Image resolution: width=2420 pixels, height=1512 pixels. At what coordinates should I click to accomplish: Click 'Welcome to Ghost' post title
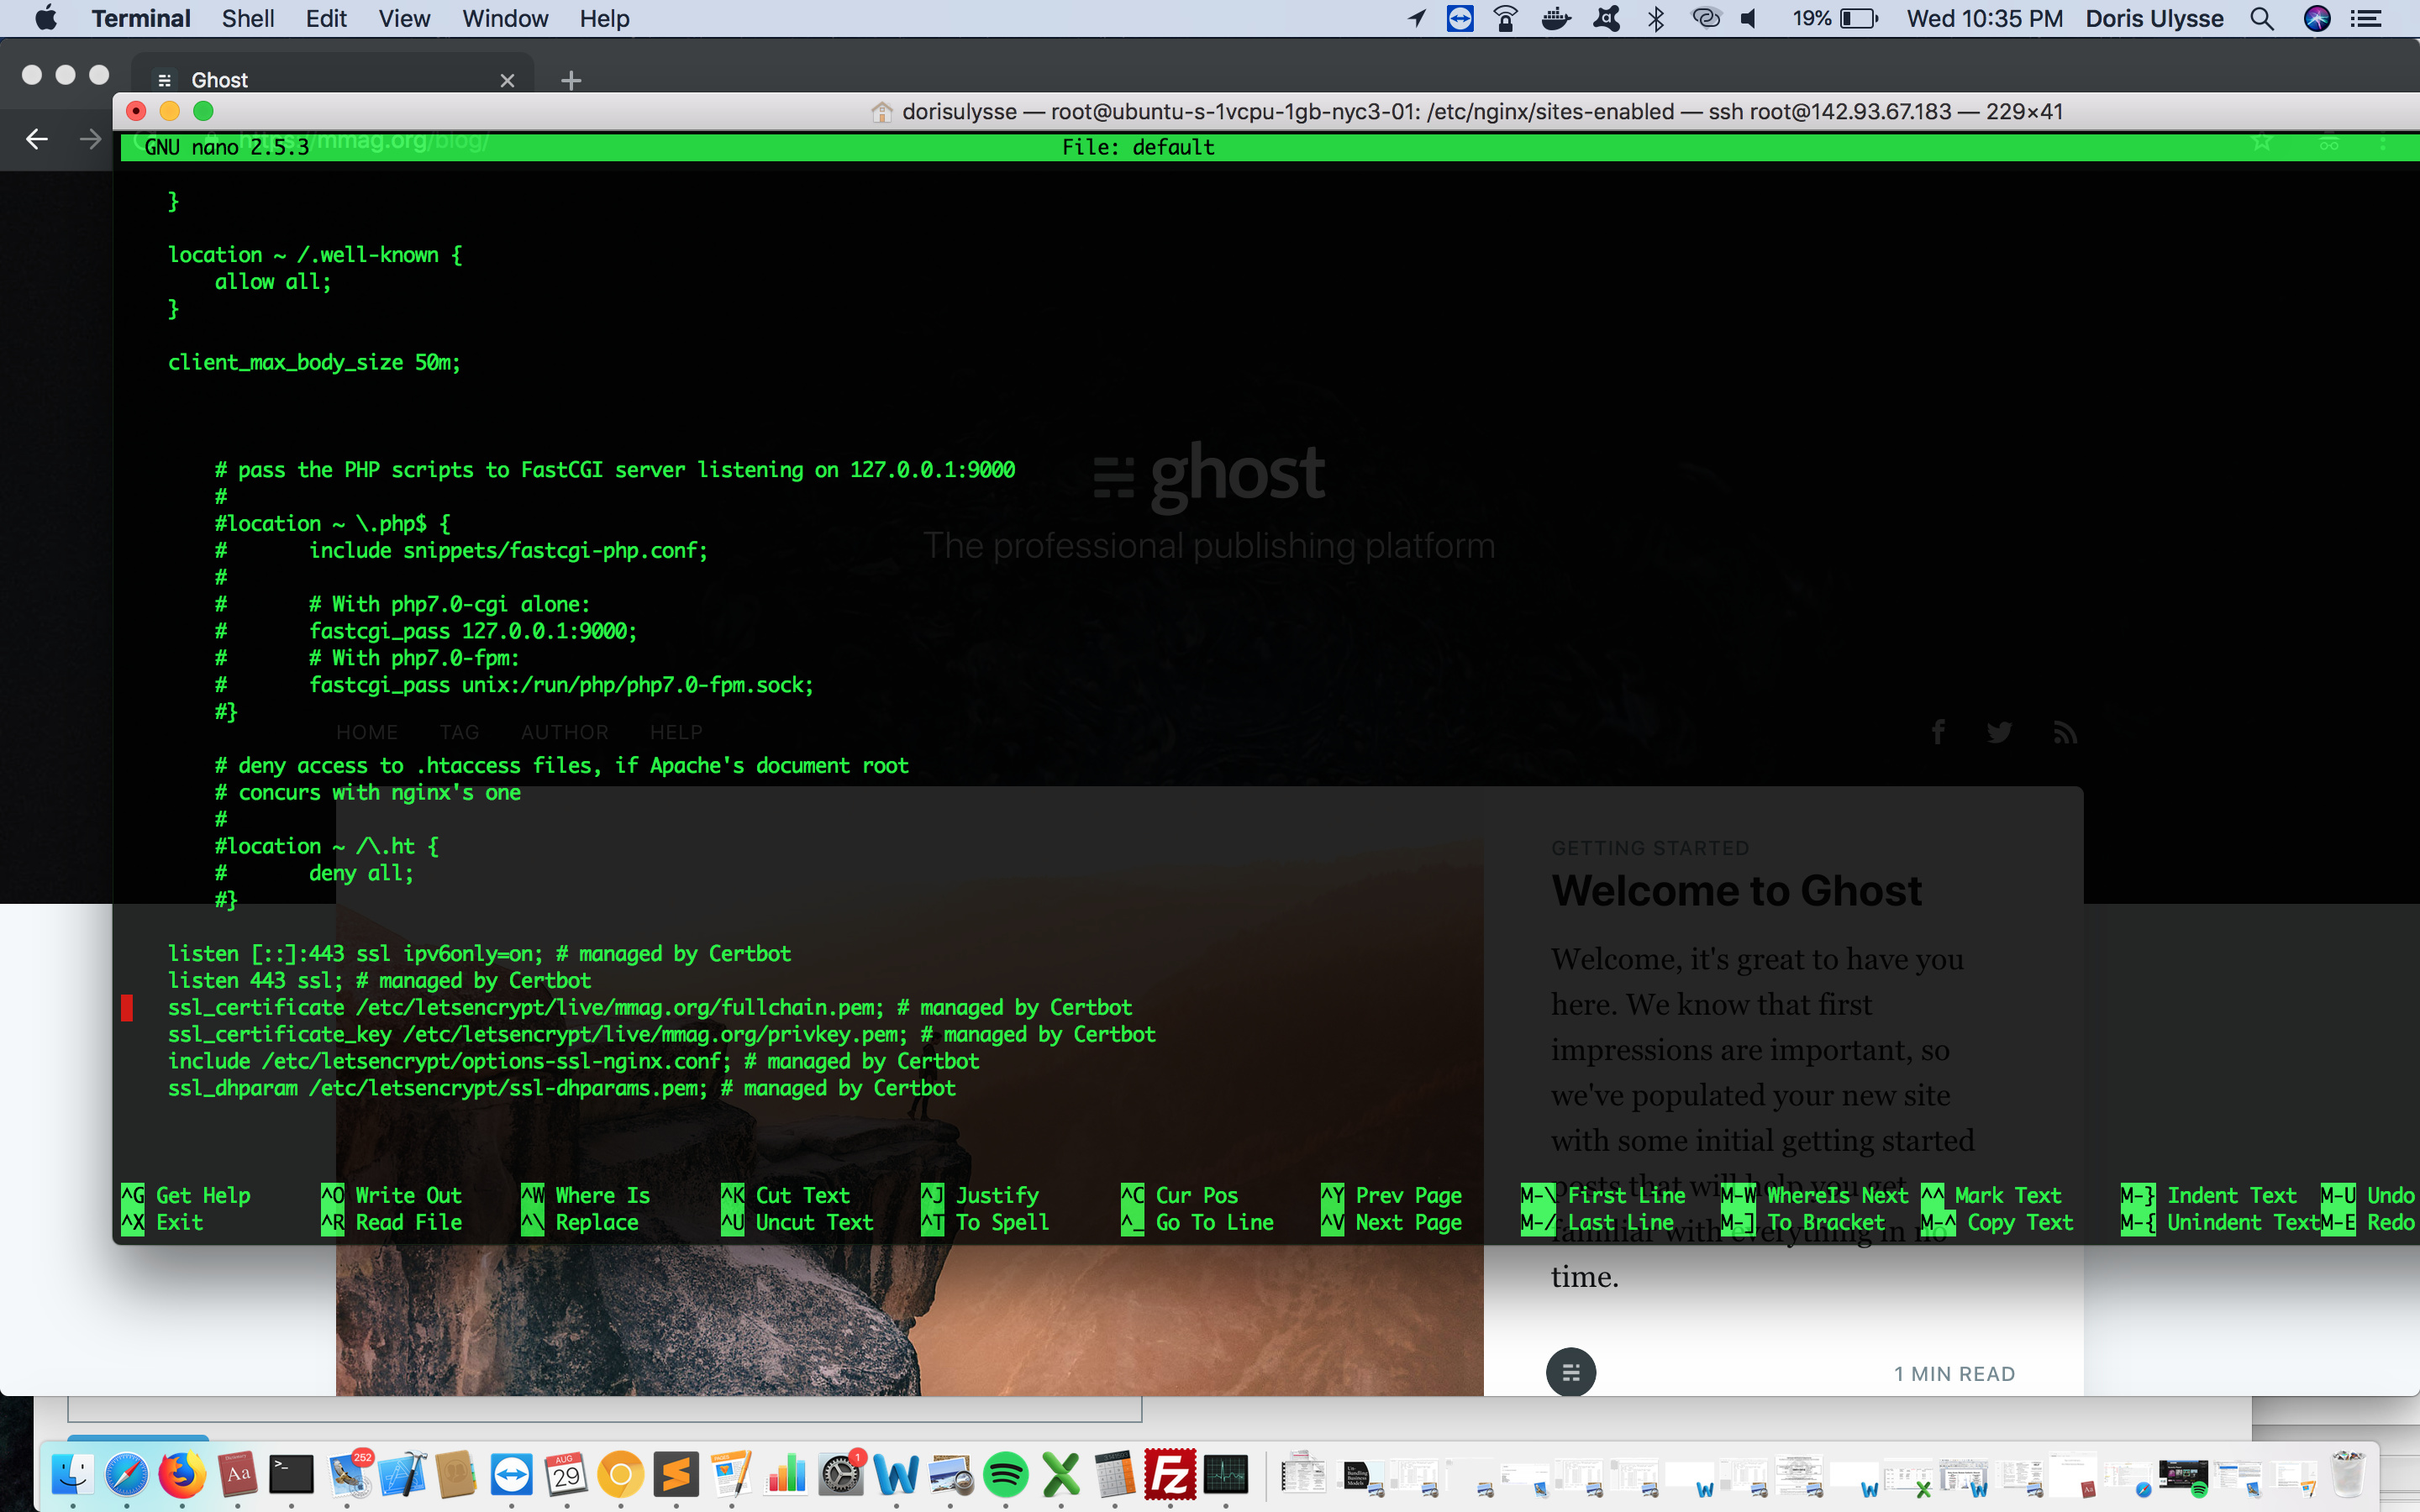(x=1736, y=890)
